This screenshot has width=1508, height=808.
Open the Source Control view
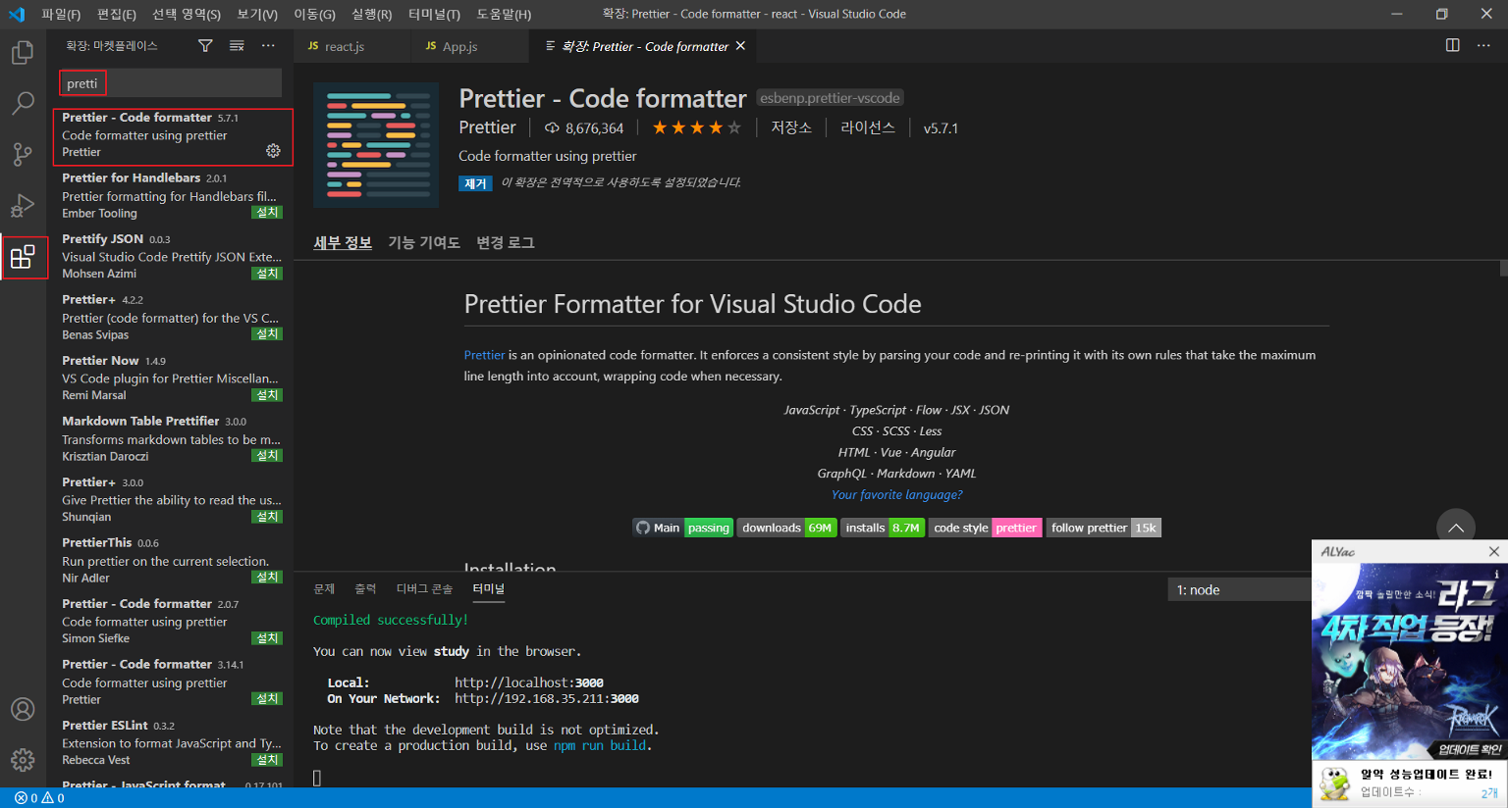click(x=23, y=154)
